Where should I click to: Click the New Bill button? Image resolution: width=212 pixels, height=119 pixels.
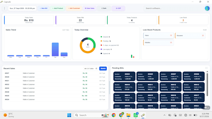point(43,8)
